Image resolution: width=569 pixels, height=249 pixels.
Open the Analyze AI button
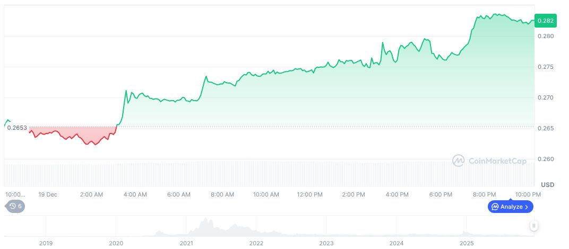tap(510, 207)
